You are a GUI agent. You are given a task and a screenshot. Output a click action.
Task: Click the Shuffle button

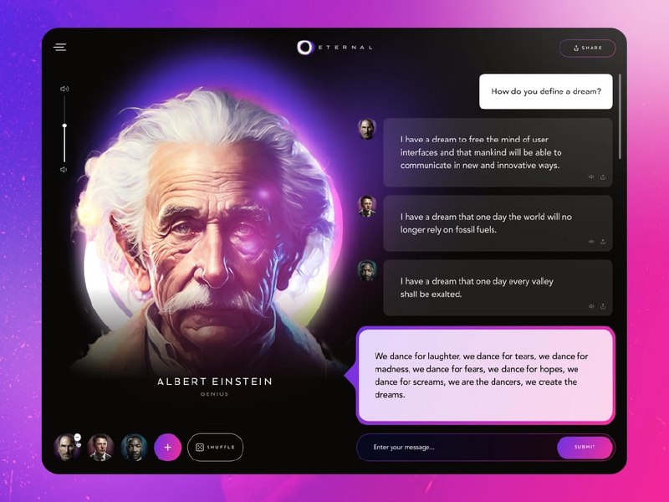(x=216, y=448)
